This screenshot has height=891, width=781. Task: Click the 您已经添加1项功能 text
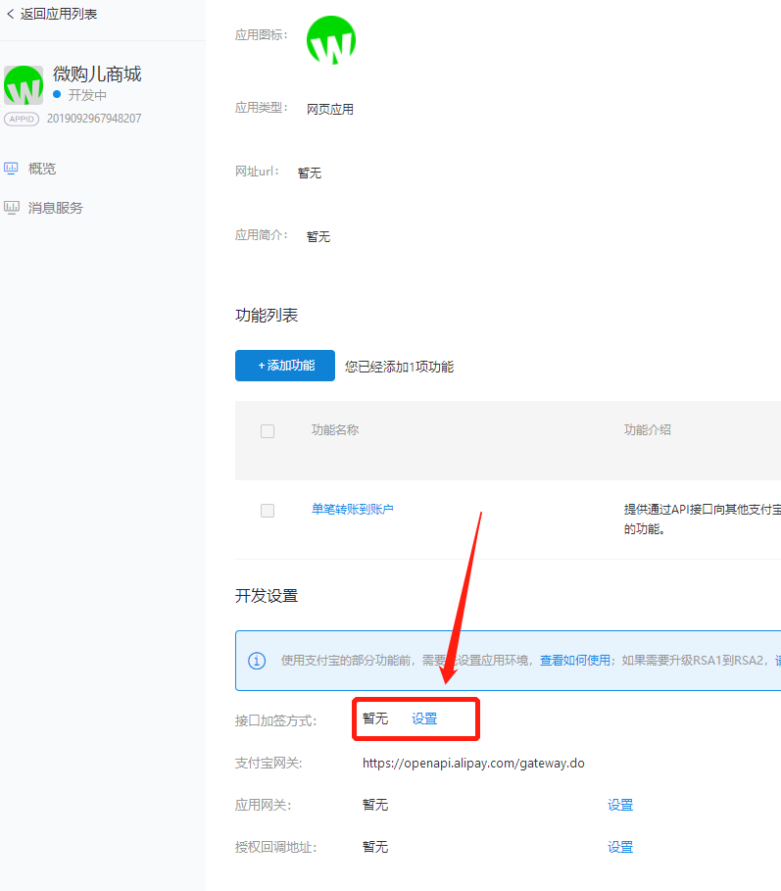399,367
